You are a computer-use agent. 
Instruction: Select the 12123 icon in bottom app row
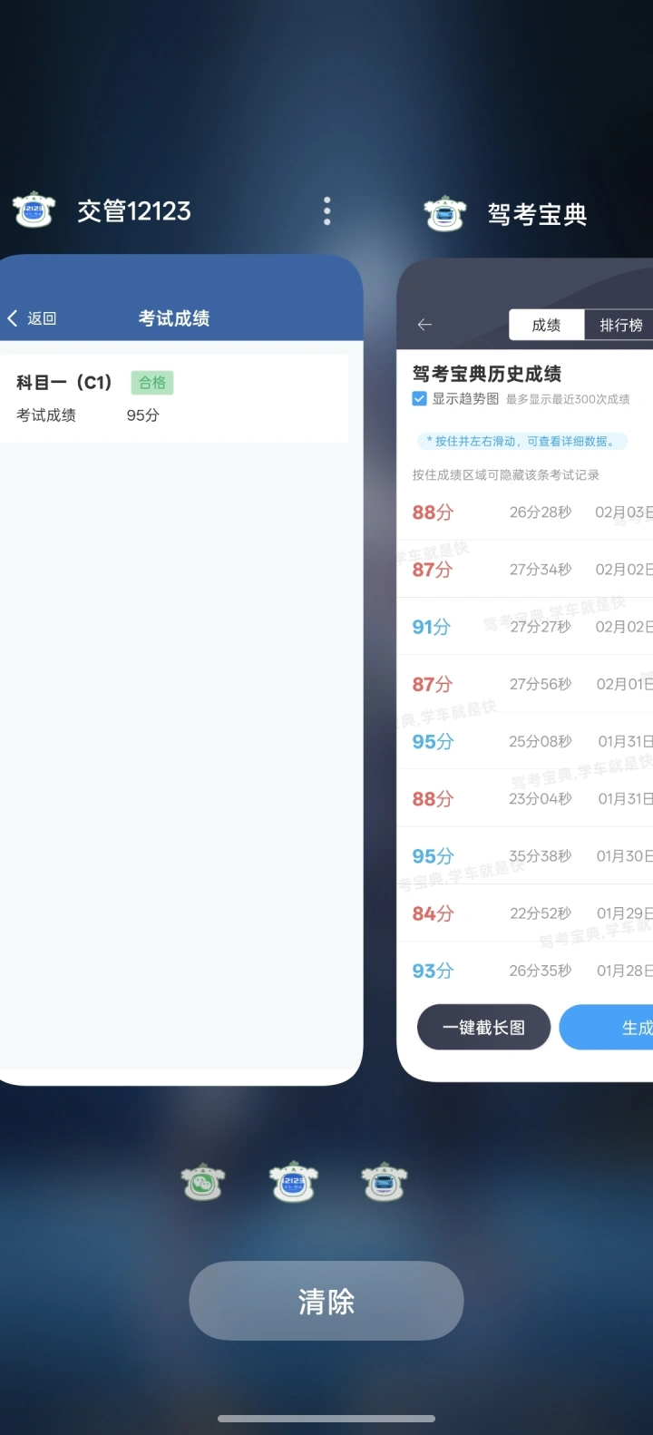click(x=294, y=1182)
